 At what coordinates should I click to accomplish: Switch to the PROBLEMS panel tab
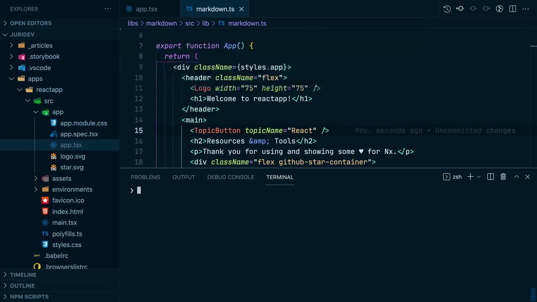click(146, 177)
